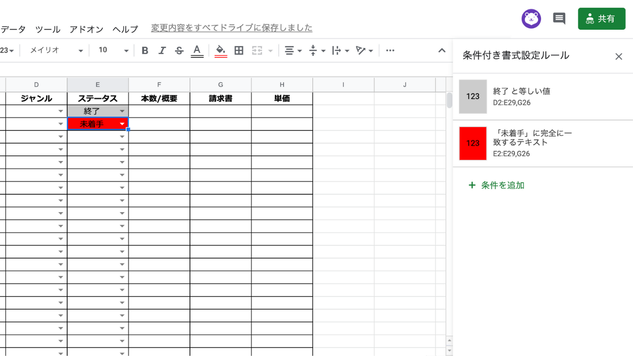Click the 単価 header cell

(282, 98)
